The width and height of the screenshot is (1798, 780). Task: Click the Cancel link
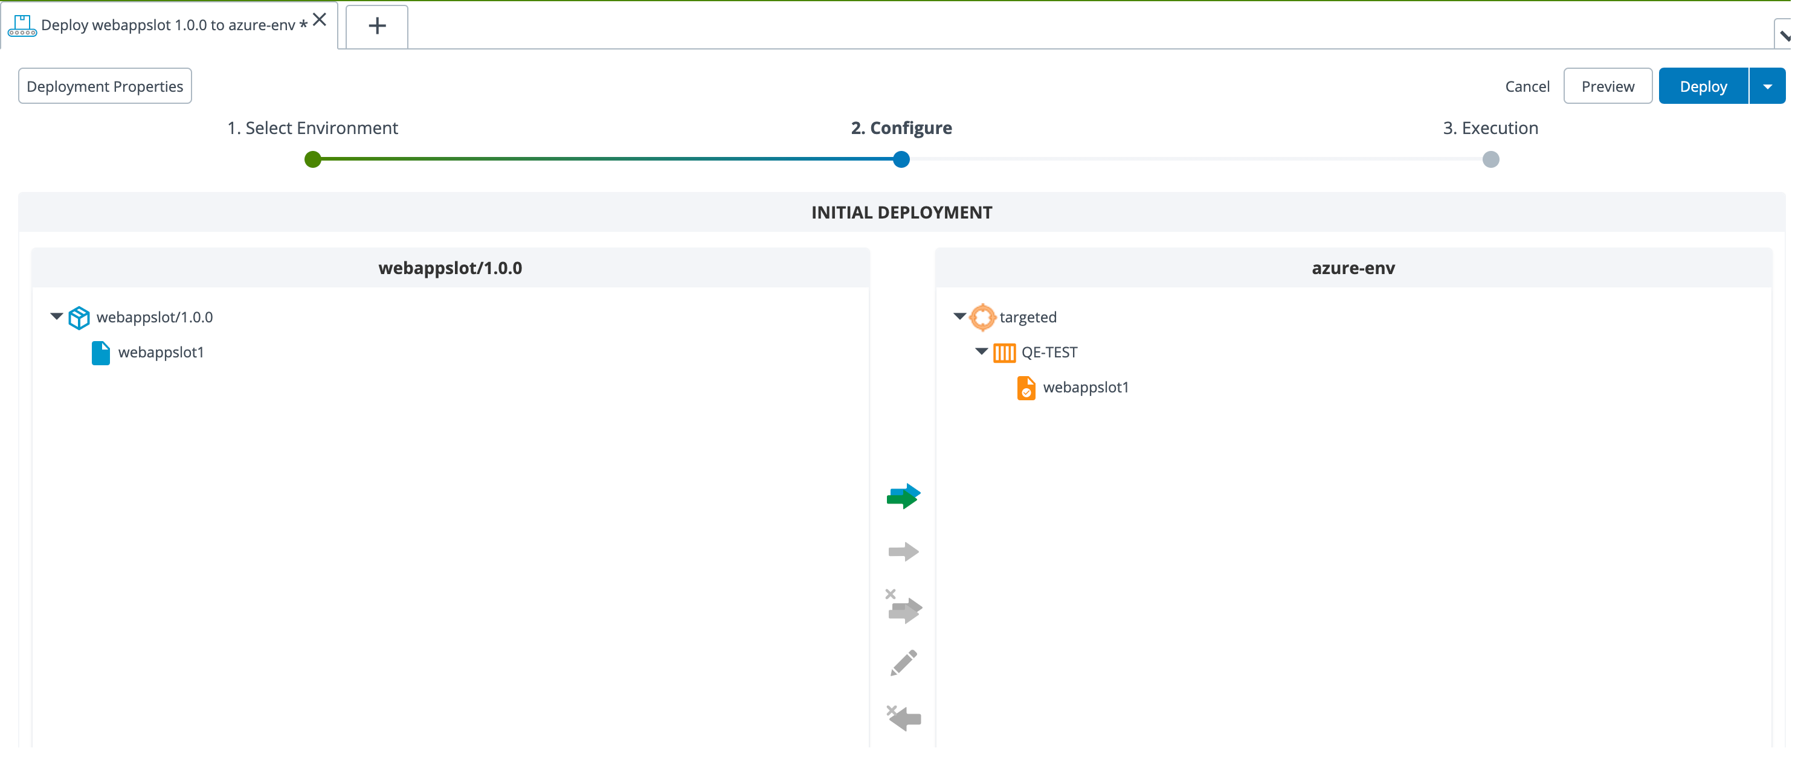[x=1527, y=86]
